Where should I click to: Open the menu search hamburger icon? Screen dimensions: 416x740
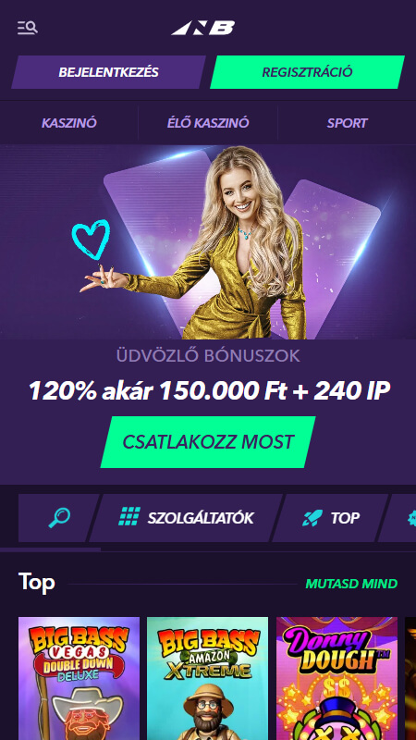[x=28, y=28]
